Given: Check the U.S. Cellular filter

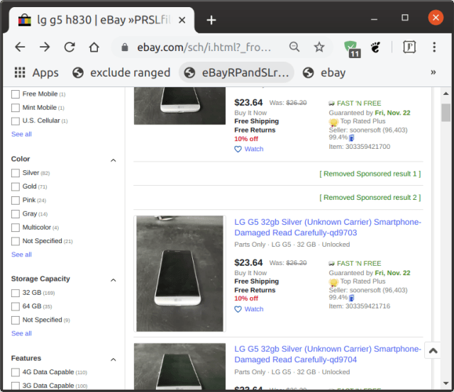Looking at the screenshot, I should click(x=16, y=121).
